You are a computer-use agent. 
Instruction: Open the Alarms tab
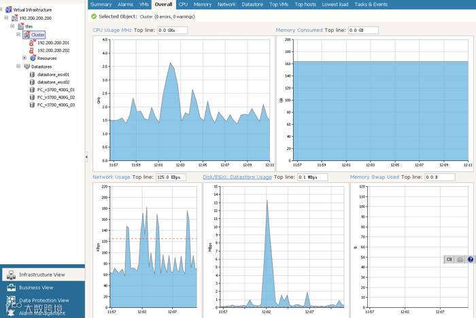pos(125,4)
